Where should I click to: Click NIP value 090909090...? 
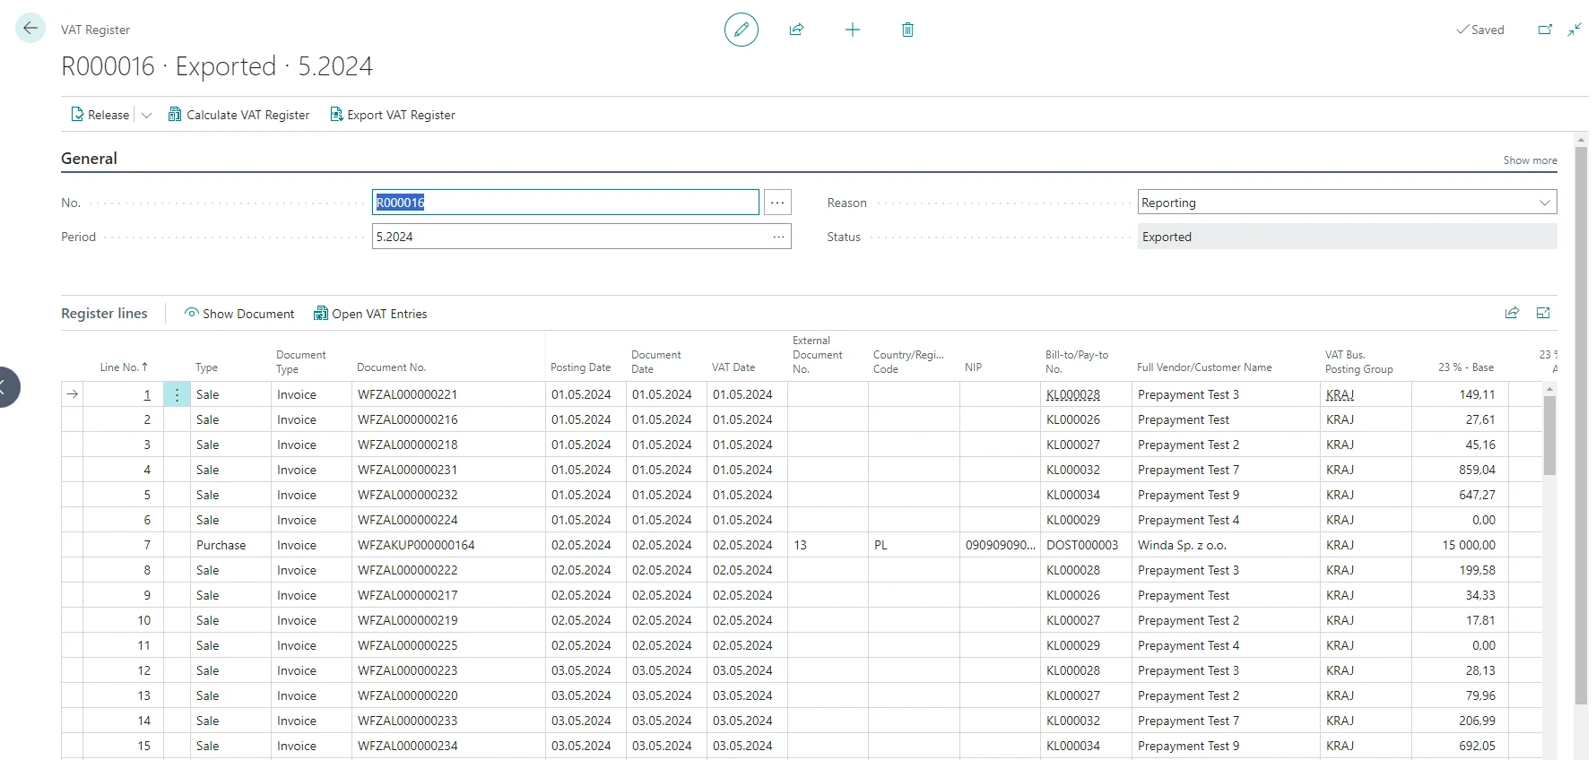click(1001, 545)
